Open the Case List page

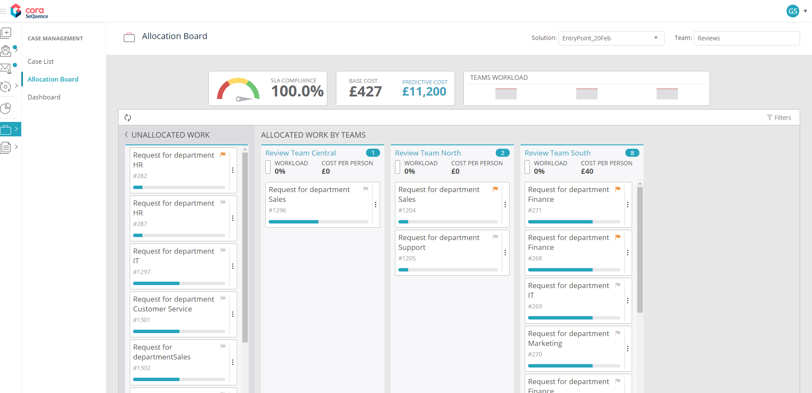pos(41,62)
